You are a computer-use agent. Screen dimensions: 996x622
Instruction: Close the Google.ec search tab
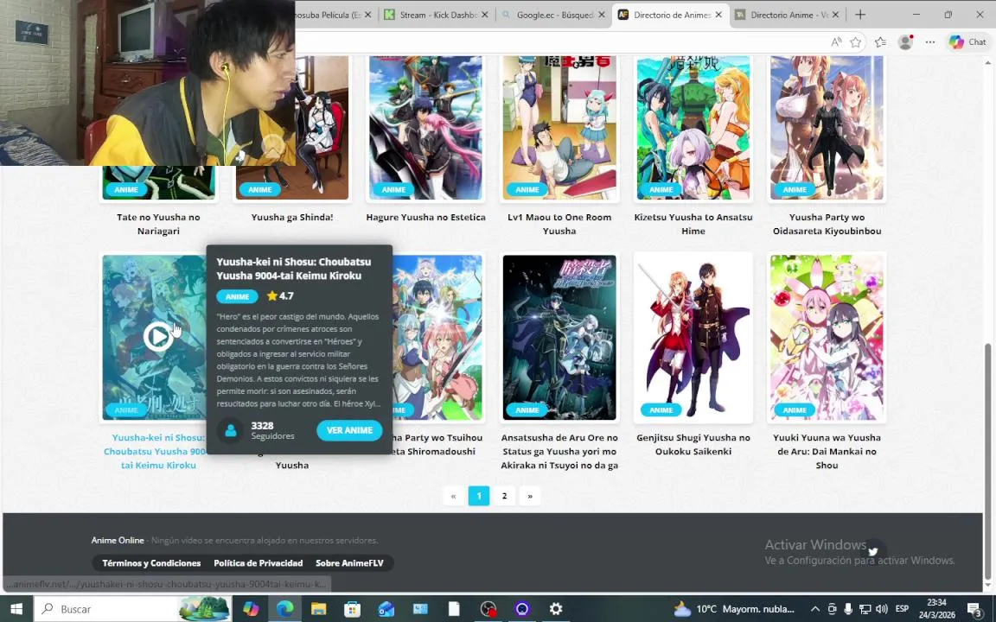602,15
